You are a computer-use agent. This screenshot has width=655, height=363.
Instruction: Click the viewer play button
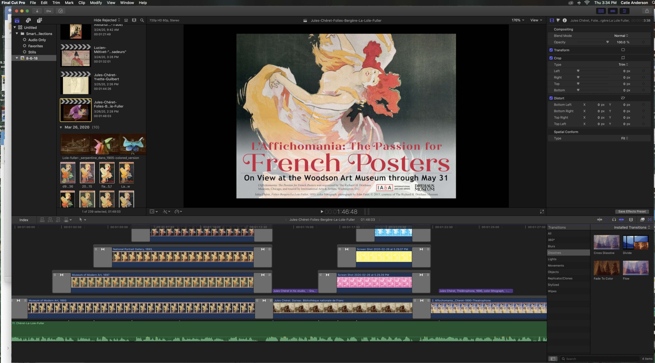322,212
